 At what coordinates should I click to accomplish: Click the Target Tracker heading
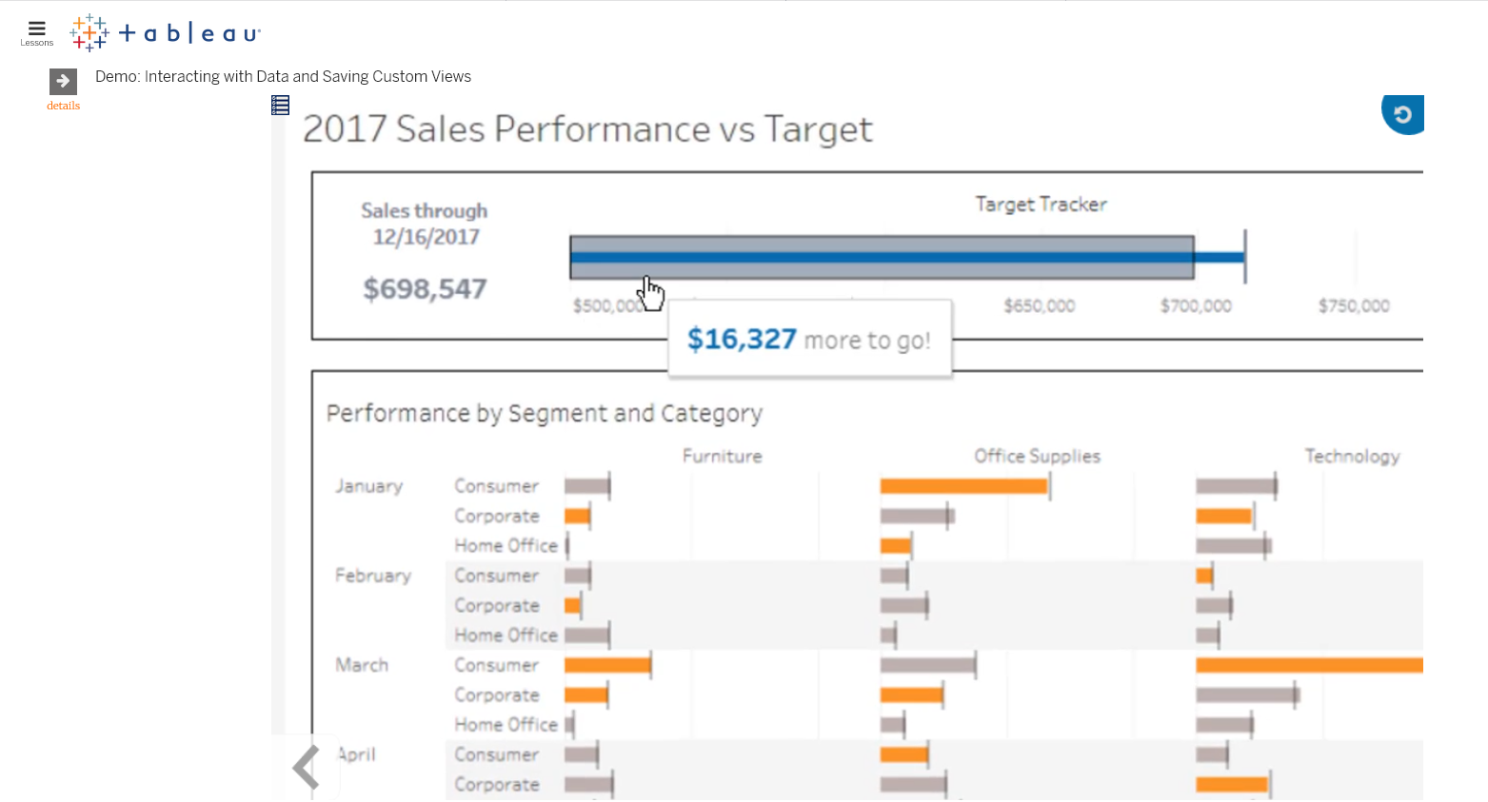[x=1041, y=204]
